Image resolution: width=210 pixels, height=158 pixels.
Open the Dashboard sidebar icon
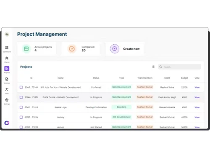pyautogui.click(x=7, y=48)
